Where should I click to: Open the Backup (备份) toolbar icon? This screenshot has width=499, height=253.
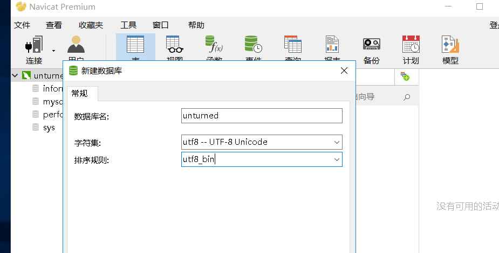click(x=371, y=48)
